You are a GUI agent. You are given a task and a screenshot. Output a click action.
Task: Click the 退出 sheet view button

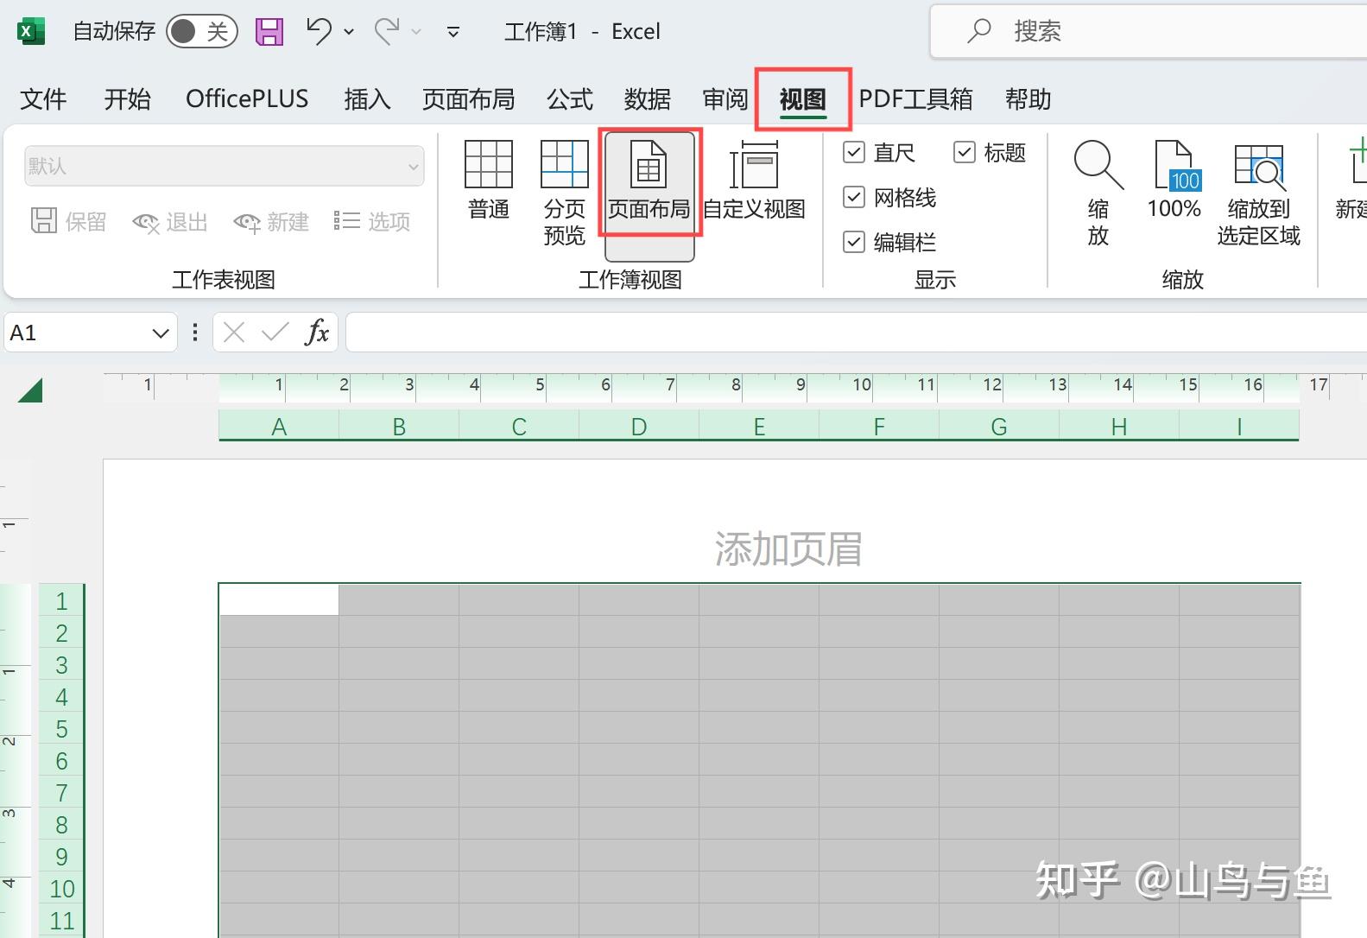click(170, 222)
